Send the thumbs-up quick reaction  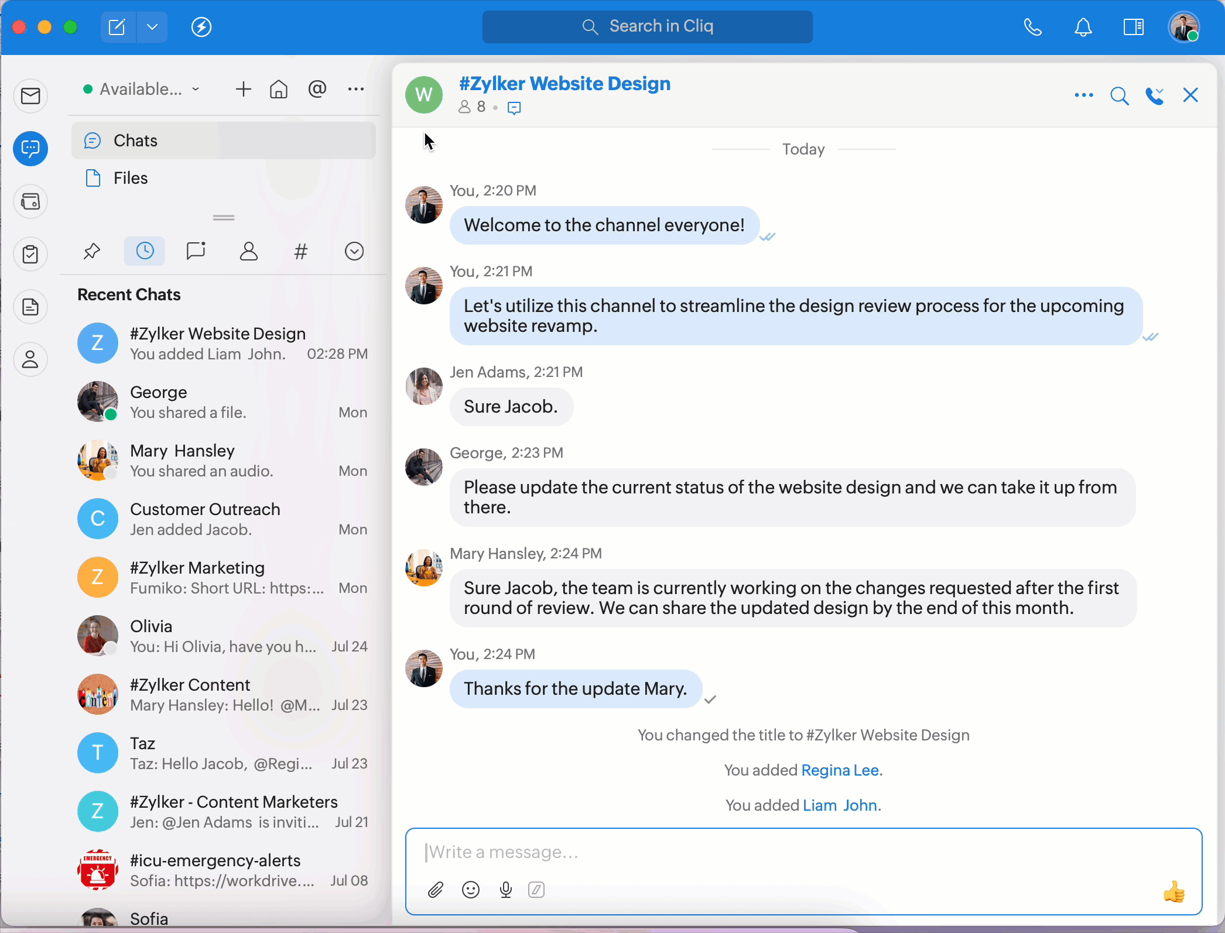point(1174,893)
